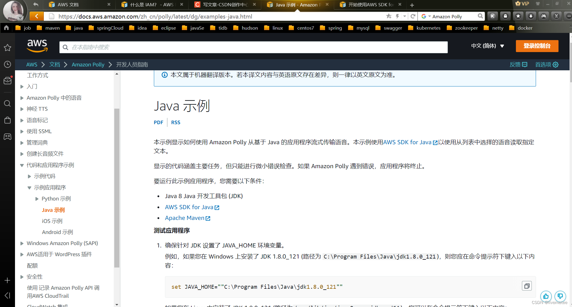Click the docs search input field
Viewport: 572px width, 307px height.
click(x=253, y=47)
